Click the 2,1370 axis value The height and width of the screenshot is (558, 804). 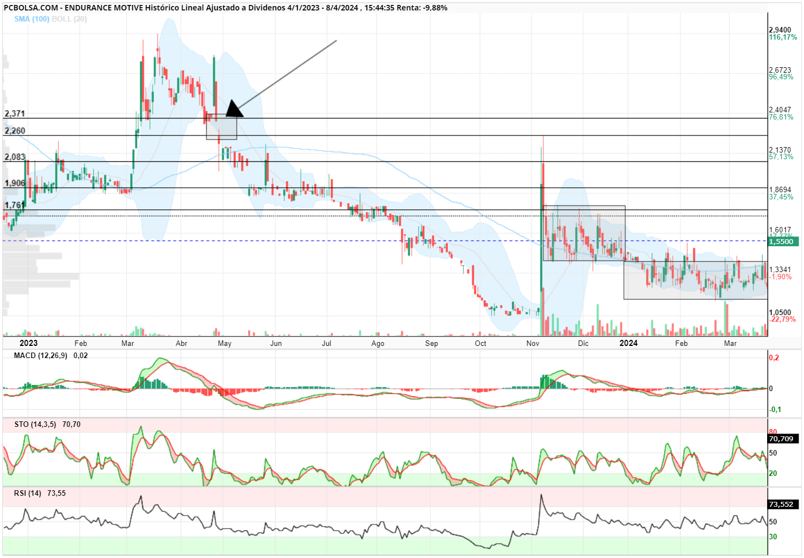(780, 150)
